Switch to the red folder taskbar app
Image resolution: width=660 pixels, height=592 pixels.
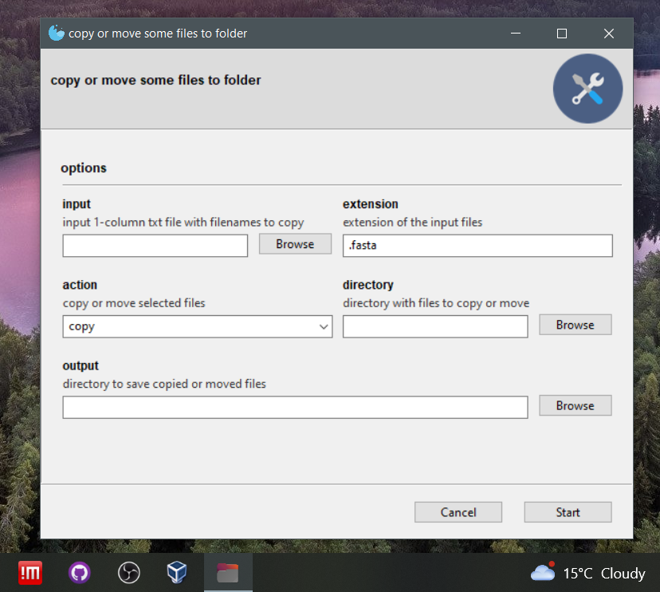click(x=228, y=572)
